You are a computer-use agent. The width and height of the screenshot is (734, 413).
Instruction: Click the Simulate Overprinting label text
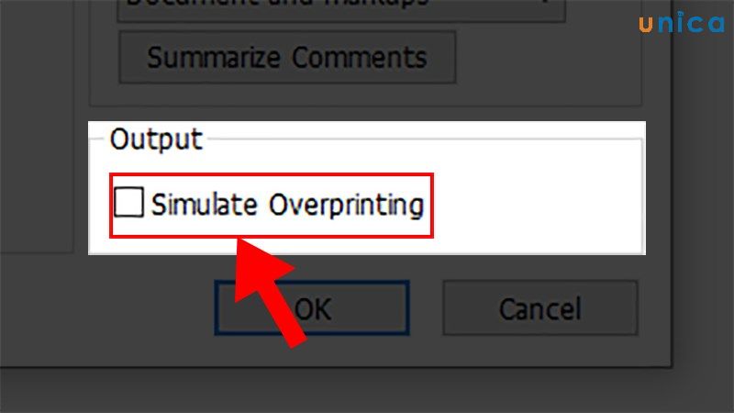click(x=287, y=205)
